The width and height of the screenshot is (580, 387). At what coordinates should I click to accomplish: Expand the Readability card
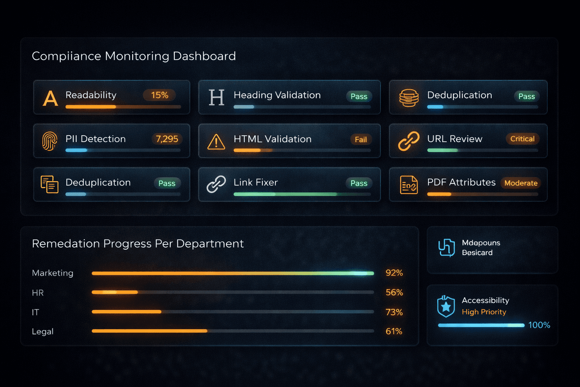tap(112, 97)
